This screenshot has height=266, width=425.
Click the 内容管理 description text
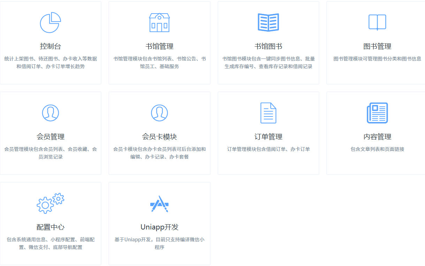click(377, 149)
